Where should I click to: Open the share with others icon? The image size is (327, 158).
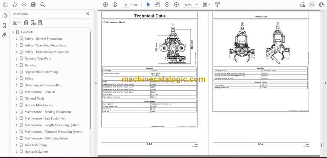322,5
